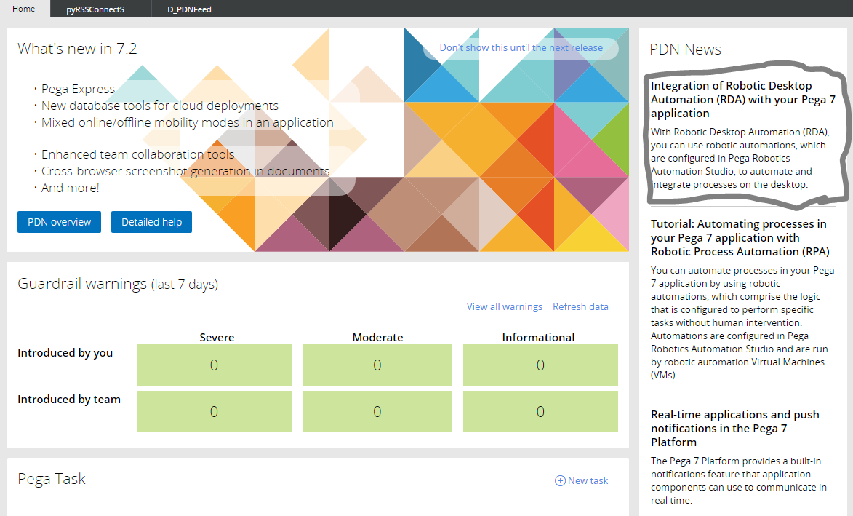This screenshot has width=853, height=516.
Task: Click the 'Introduced by you' row label
Action: click(x=65, y=353)
